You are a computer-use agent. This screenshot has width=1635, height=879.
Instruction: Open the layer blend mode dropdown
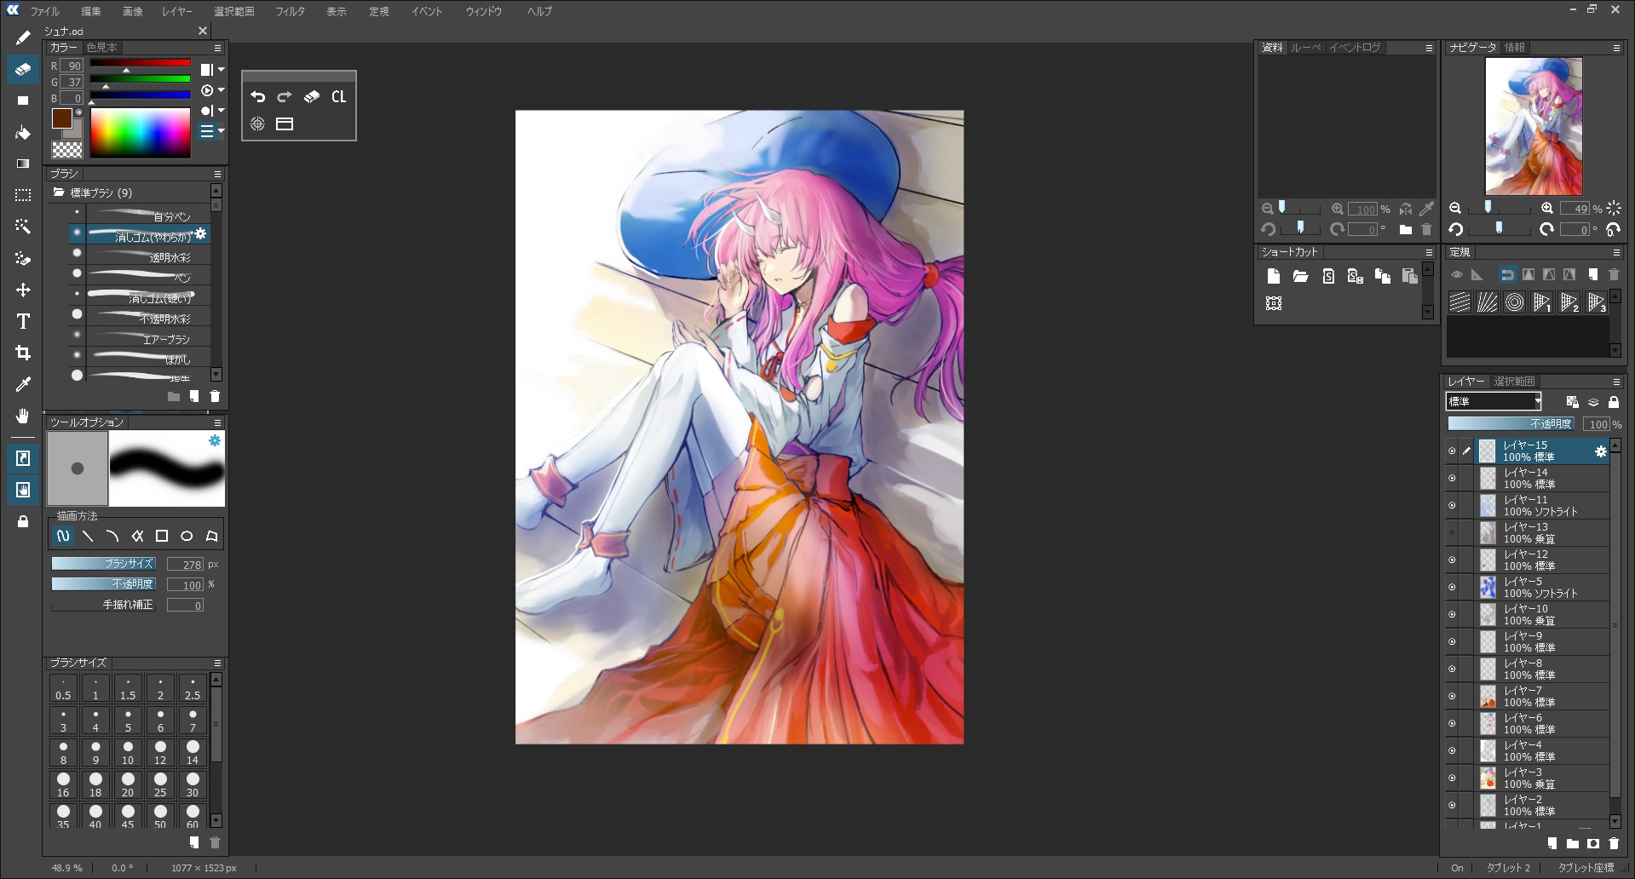(1494, 402)
